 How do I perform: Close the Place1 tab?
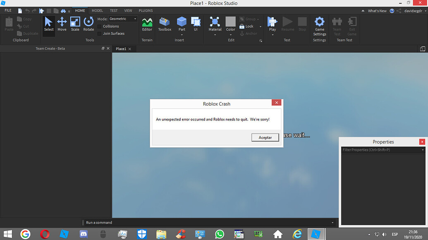pyautogui.click(x=130, y=49)
